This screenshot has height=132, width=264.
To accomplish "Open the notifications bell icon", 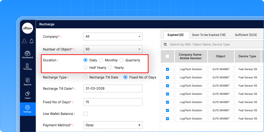I will 31,41.
